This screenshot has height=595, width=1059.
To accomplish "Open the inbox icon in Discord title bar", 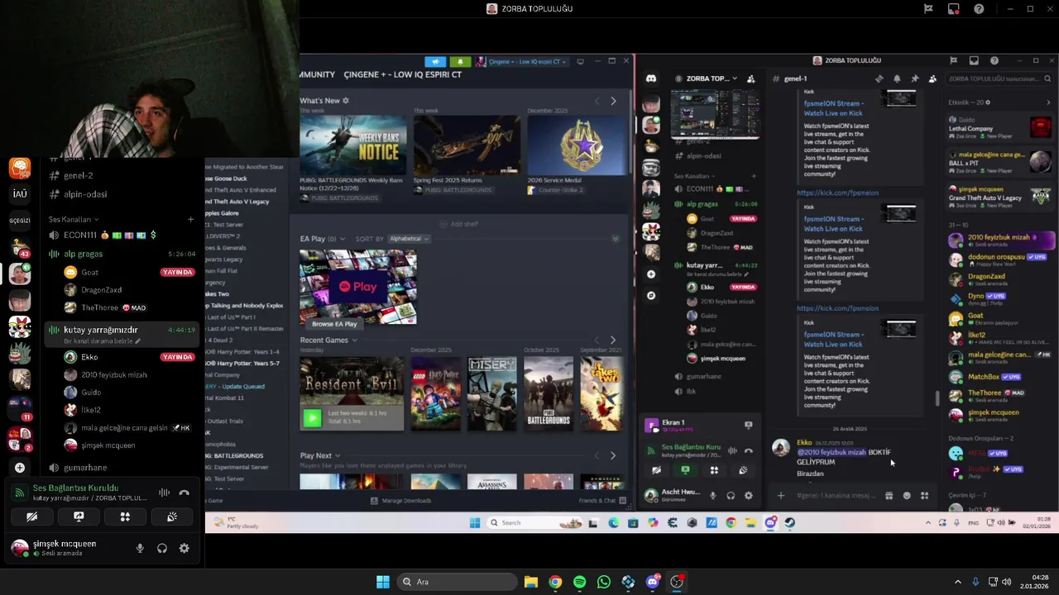I will coord(954,9).
